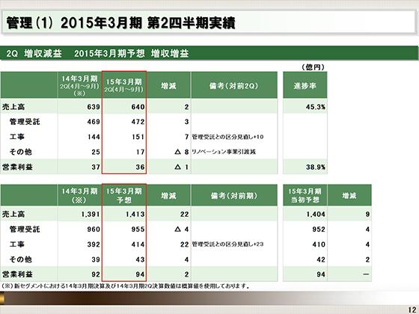
Task: Select the 売上高 value 640 in upper table
Action: pos(138,107)
